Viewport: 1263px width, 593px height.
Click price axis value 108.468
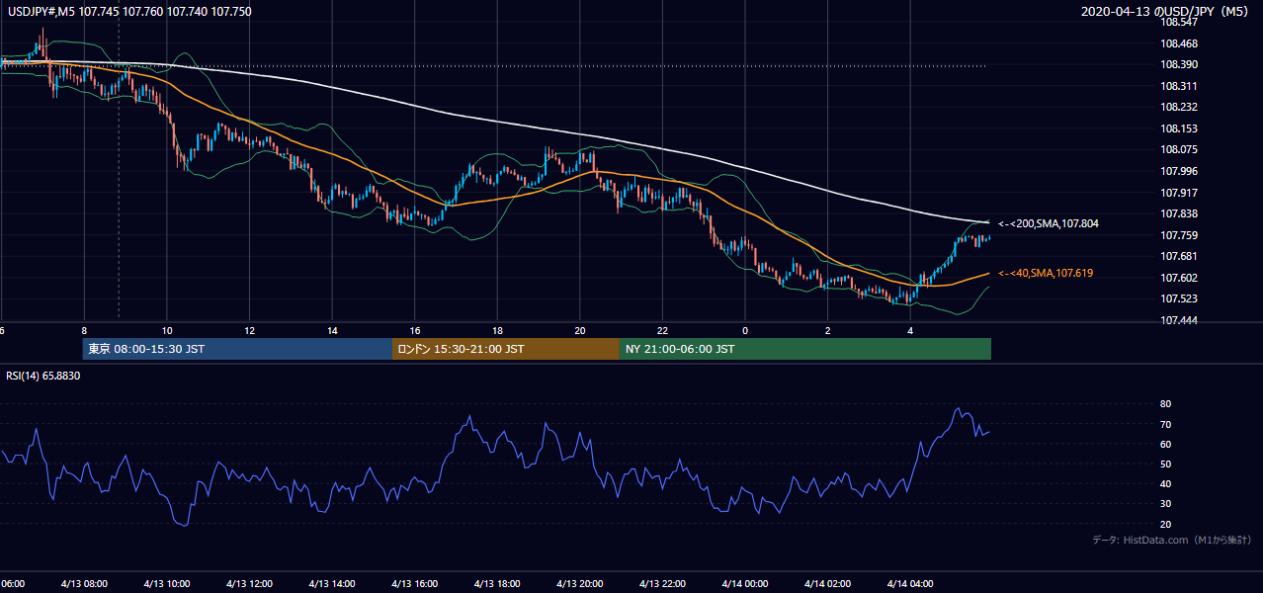click(x=1178, y=43)
